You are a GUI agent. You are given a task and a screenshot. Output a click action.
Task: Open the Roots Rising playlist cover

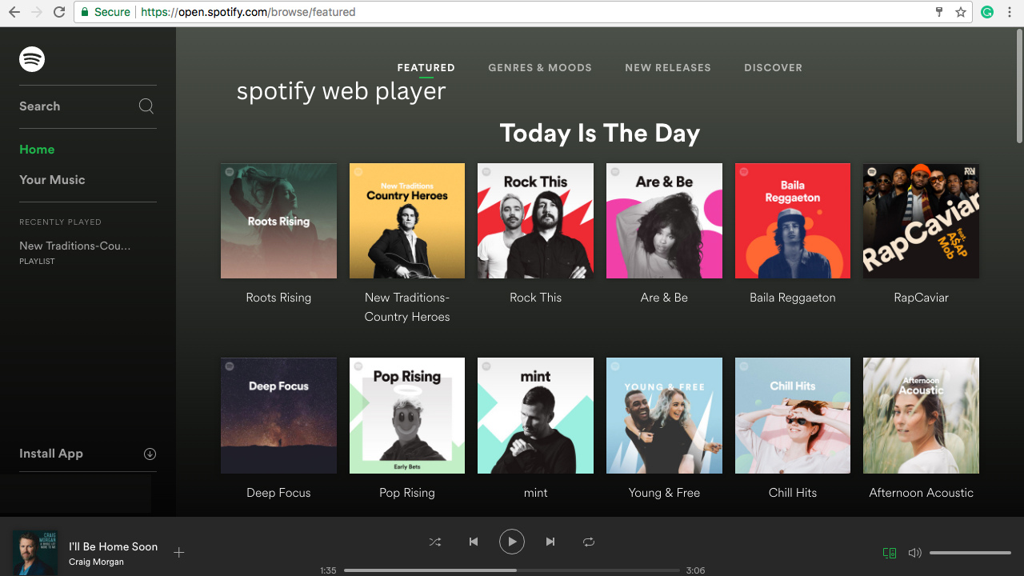click(x=278, y=221)
